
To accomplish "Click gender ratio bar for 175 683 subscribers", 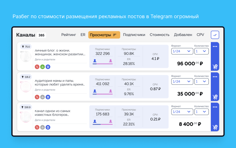I will click(x=103, y=124).
